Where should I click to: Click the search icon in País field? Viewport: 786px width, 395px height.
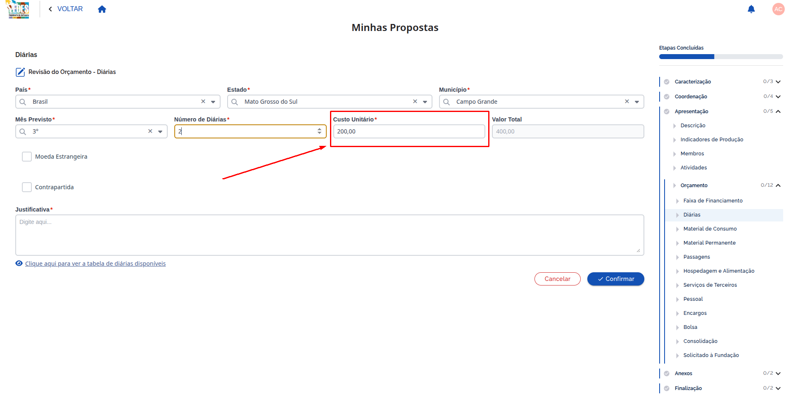click(x=23, y=102)
